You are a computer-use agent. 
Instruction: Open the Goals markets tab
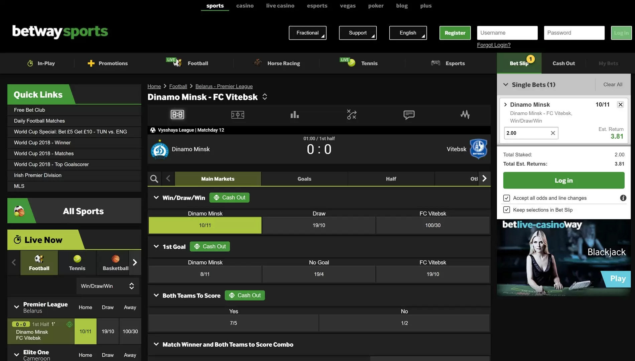304,179
